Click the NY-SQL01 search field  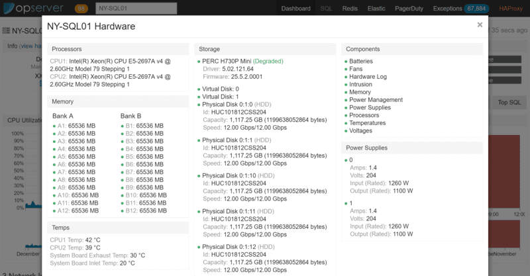pyautogui.click(x=136, y=9)
